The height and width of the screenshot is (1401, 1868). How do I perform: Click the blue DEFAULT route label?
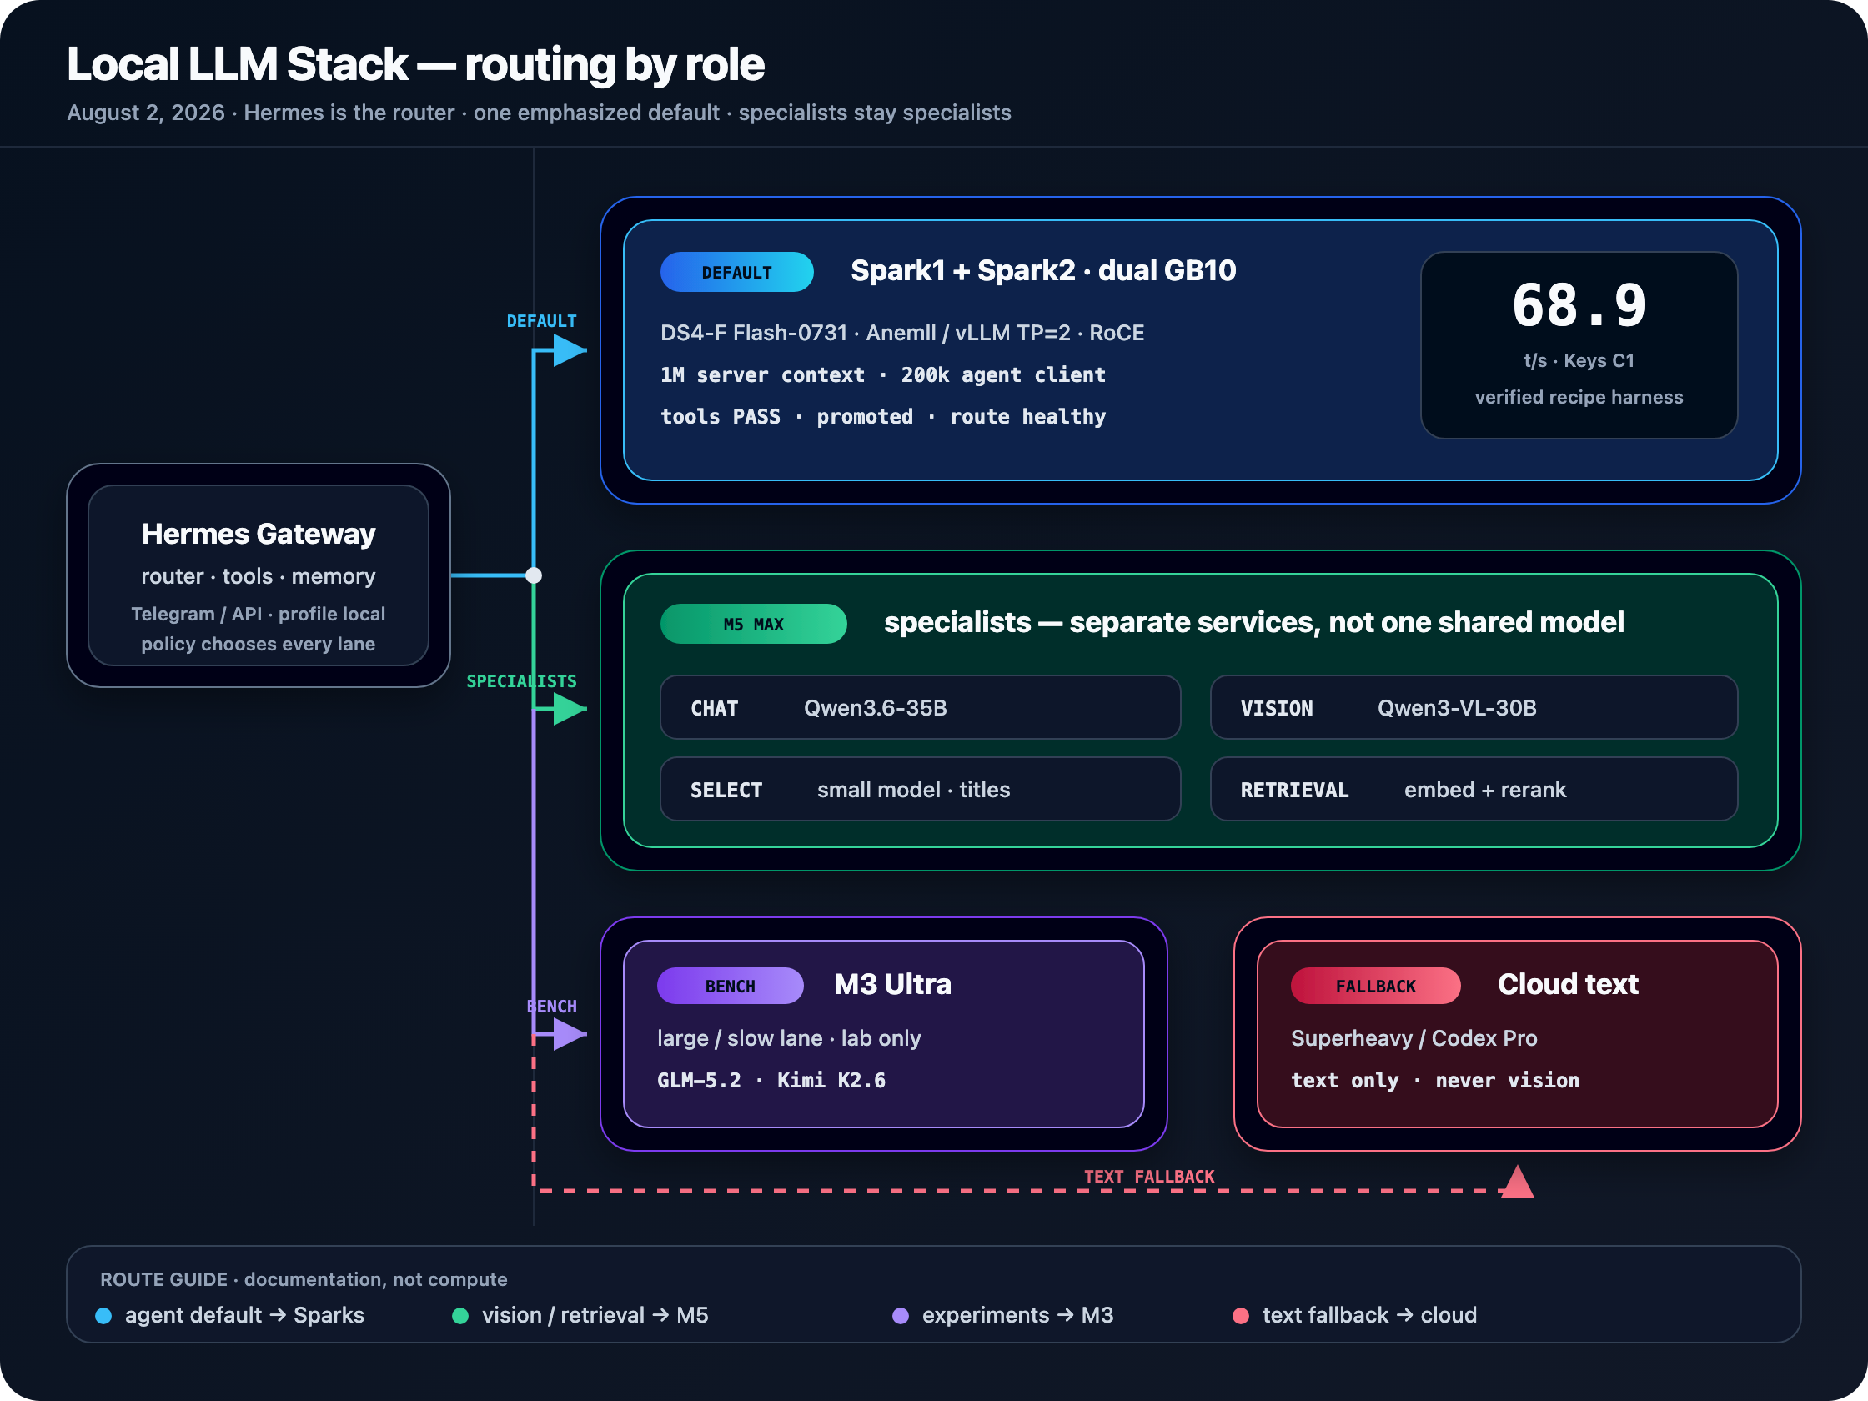point(541,321)
